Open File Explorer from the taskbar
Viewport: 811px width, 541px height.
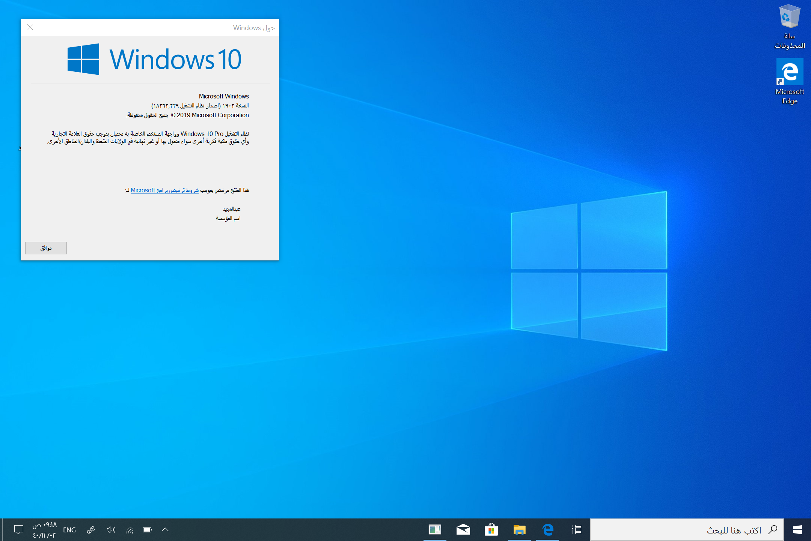(x=520, y=530)
